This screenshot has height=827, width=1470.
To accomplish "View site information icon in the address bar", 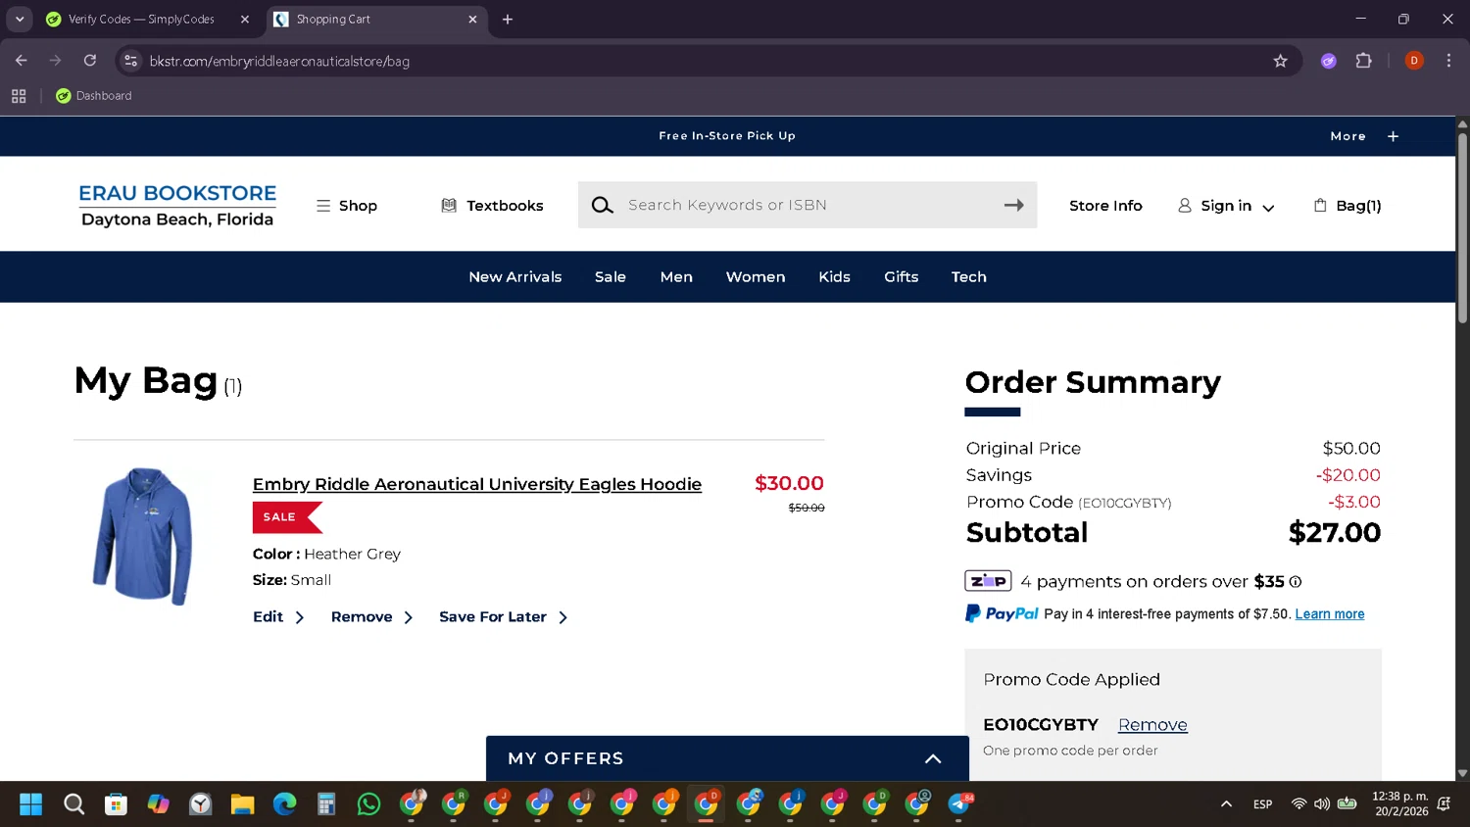I will coord(131,61).
